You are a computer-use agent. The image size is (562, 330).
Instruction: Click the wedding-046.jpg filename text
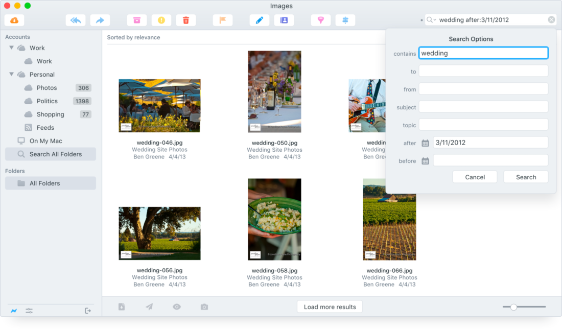pos(159,143)
